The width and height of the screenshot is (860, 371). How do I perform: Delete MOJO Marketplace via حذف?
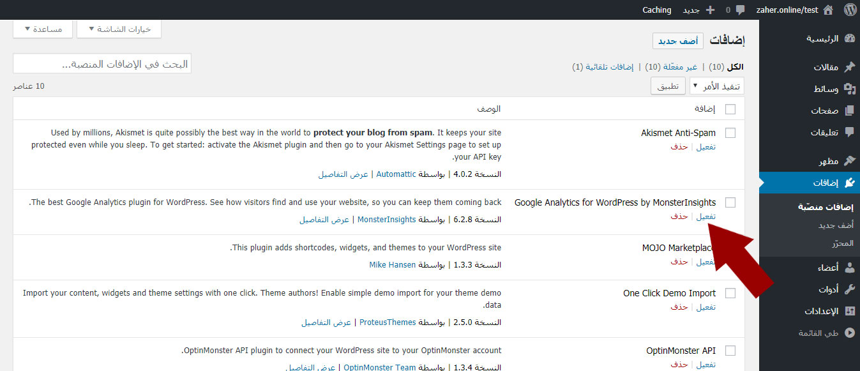[x=679, y=262]
